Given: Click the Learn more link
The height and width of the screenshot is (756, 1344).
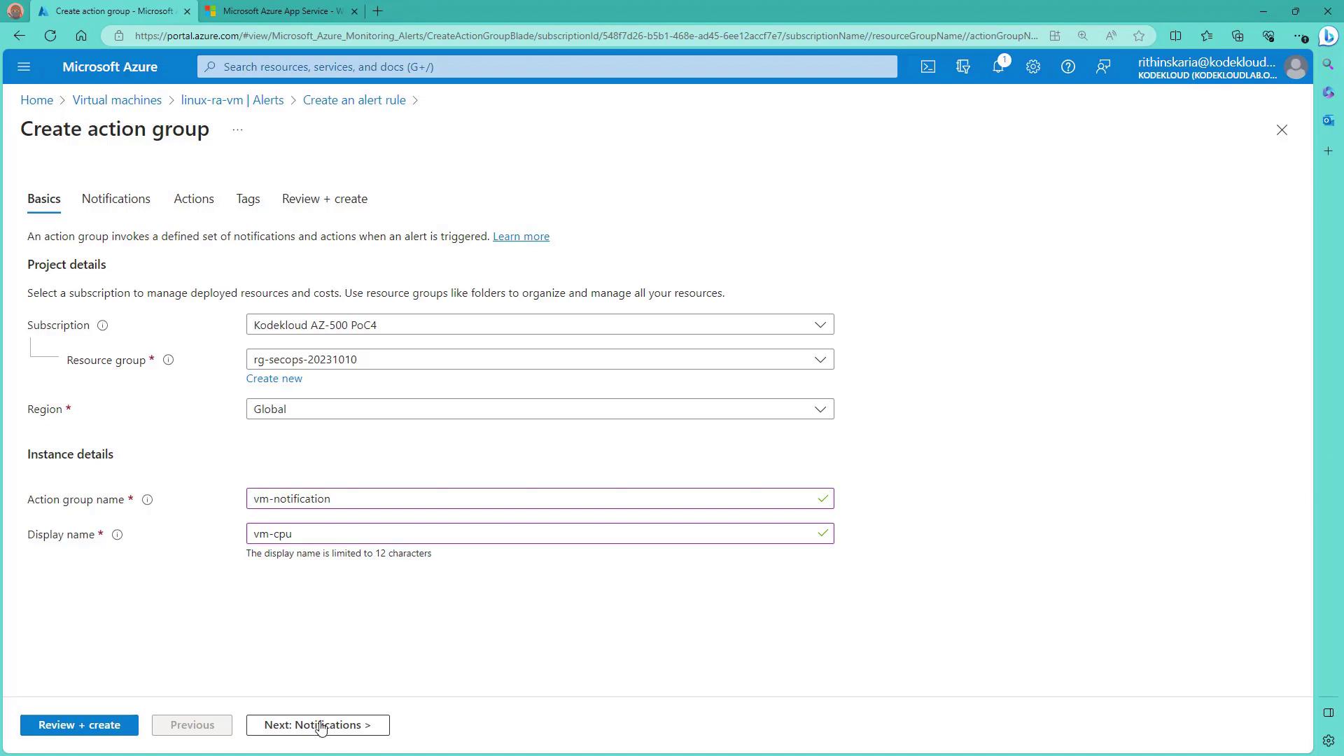Looking at the screenshot, I should click(x=521, y=237).
